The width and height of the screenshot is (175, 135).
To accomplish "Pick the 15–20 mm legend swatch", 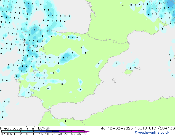I will pyautogui.click(x=43, y=131).
